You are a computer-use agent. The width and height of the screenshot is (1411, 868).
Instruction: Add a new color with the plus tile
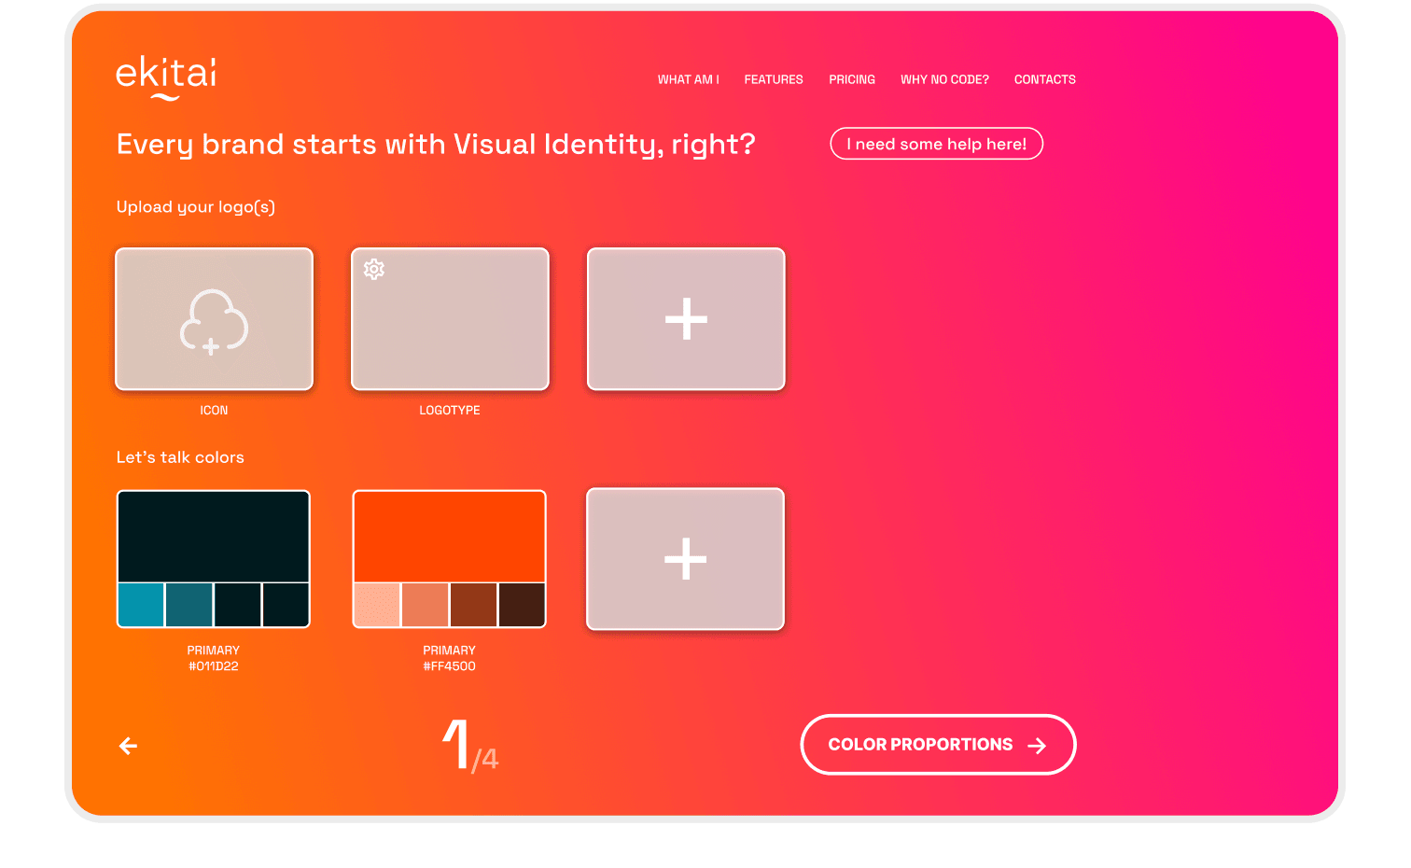685,559
